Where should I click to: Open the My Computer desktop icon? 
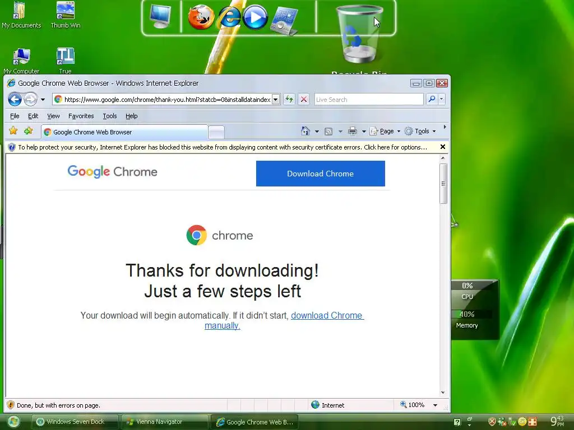21,60
